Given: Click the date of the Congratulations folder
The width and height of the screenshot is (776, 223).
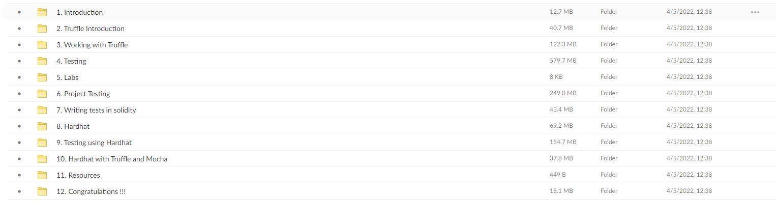Looking at the screenshot, I should [x=689, y=191].
